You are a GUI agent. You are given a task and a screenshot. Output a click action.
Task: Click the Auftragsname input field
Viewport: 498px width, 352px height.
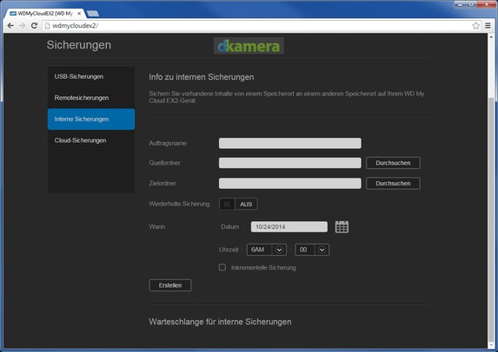point(290,143)
